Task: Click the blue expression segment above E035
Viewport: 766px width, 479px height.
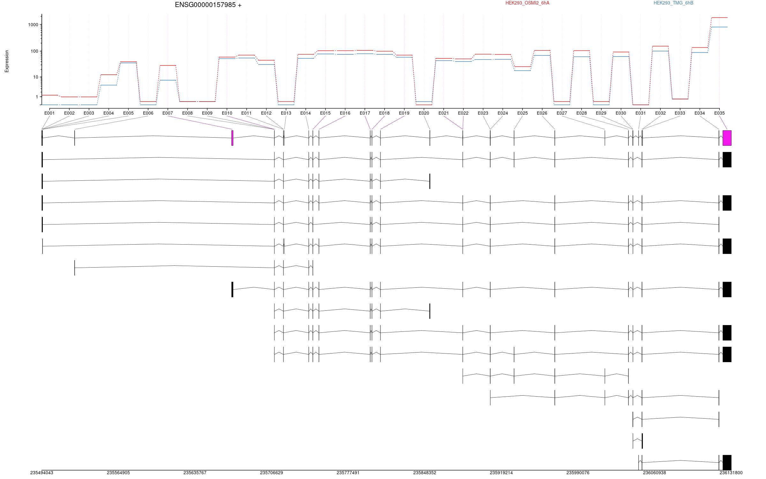Action: click(719, 27)
